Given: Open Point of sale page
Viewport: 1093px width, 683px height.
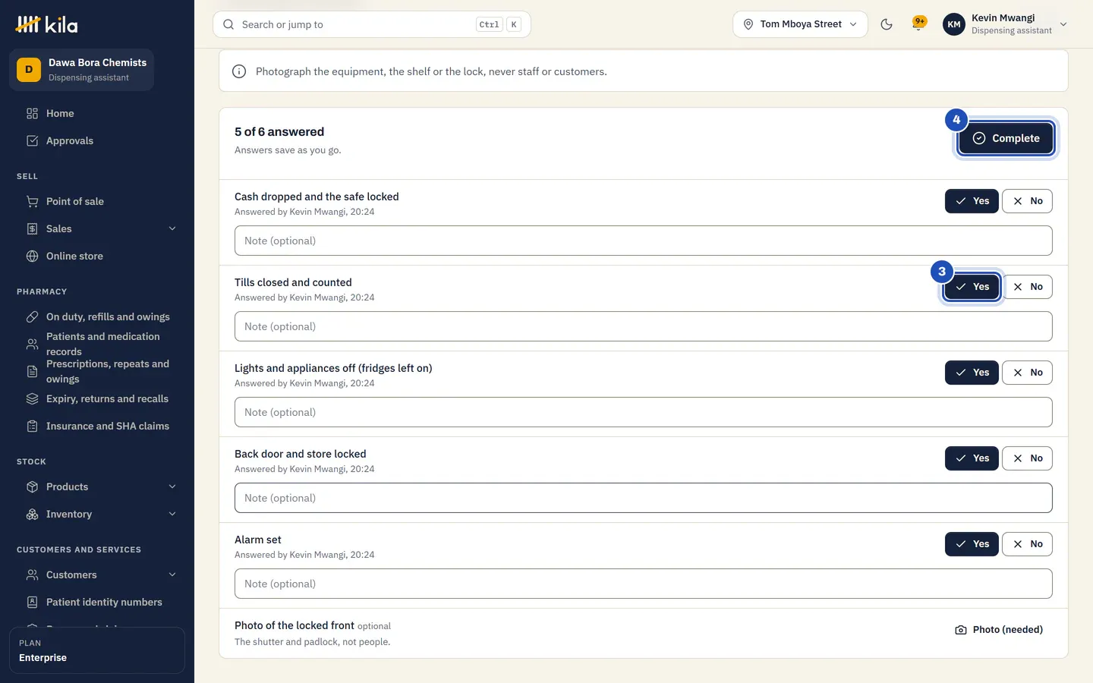Looking at the screenshot, I should 97,201.
